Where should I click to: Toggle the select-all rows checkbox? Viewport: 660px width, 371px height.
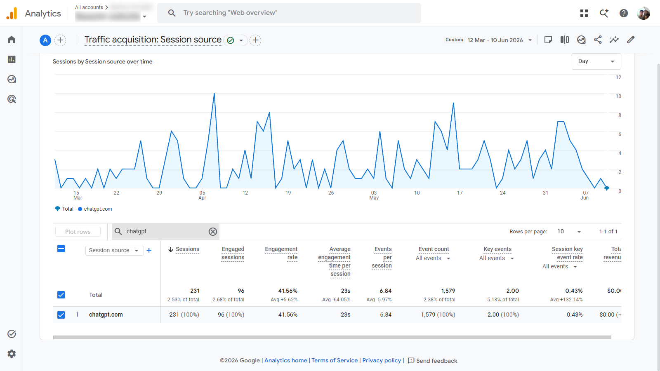(61, 249)
